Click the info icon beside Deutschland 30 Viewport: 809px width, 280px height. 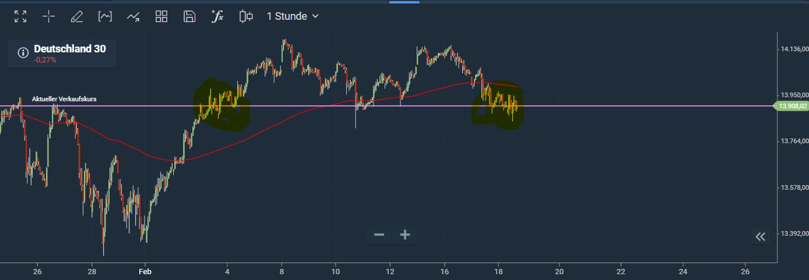tap(23, 53)
